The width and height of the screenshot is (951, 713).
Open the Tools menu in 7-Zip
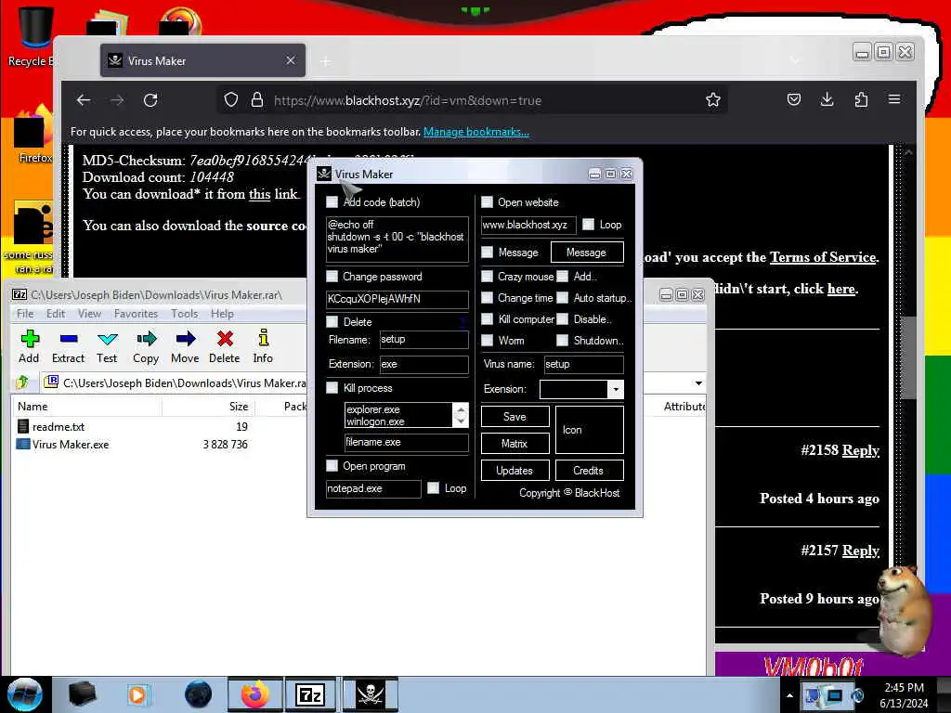point(185,314)
